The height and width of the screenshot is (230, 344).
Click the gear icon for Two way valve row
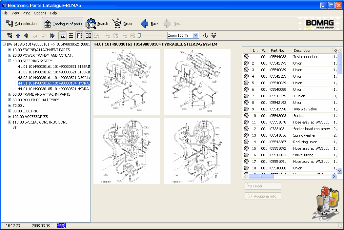246,109
